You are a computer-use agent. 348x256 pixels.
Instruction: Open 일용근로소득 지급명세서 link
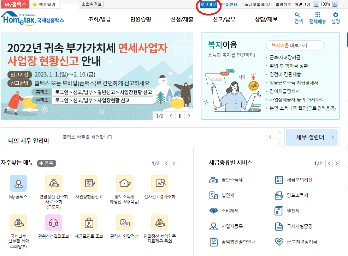click(x=294, y=83)
